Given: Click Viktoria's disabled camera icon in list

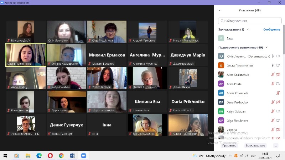Looking at the screenshot, I should click(278, 129).
